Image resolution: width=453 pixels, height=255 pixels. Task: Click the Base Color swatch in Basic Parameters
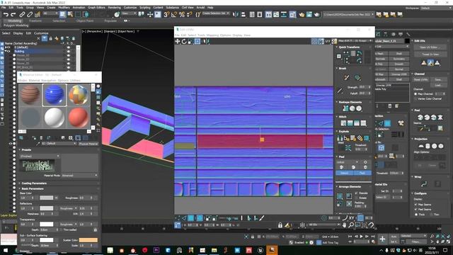46,198
